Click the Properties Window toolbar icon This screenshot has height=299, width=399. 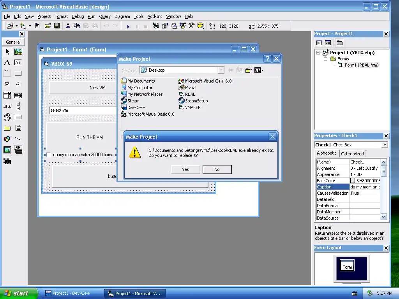click(165, 26)
